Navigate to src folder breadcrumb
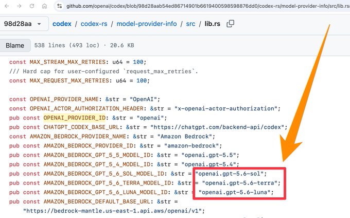The image size is (350, 218). point(190,24)
